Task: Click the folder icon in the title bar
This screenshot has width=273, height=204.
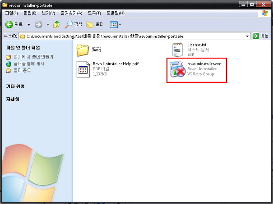Action: click(5, 5)
